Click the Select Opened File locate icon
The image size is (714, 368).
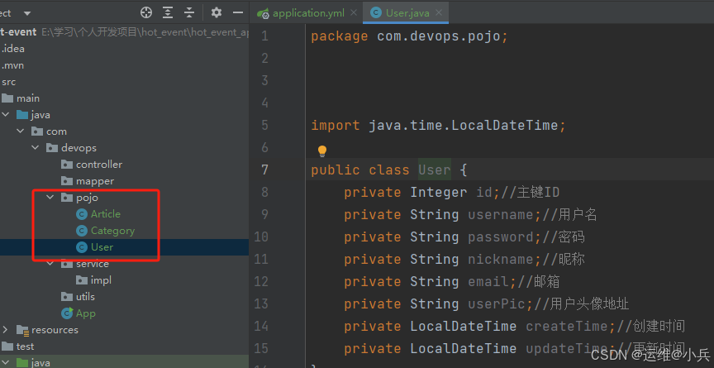tap(146, 12)
